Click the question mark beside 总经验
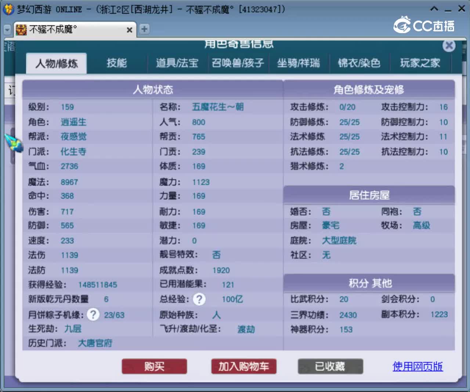 click(199, 299)
